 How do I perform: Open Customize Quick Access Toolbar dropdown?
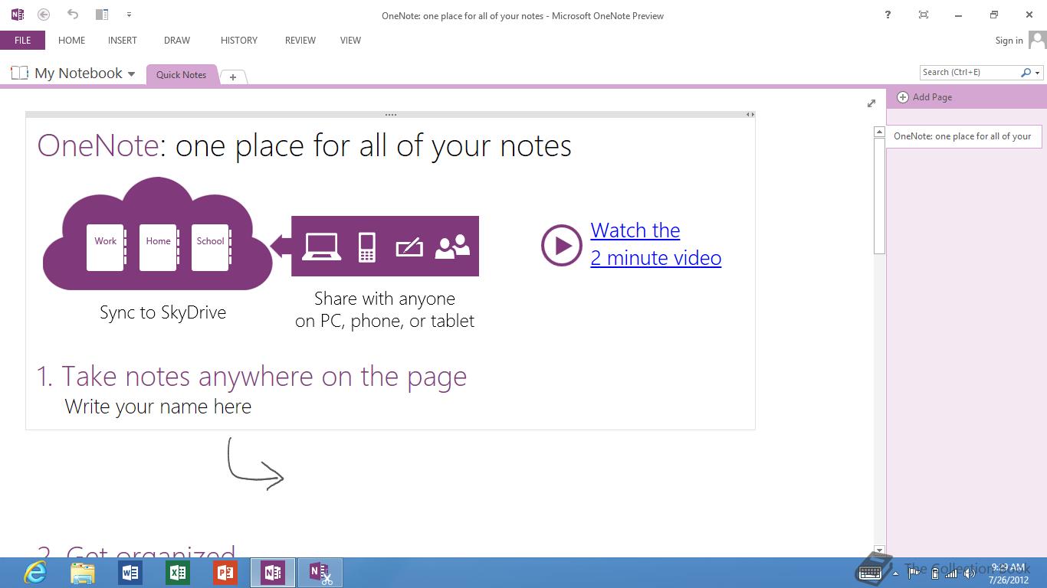tap(129, 15)
